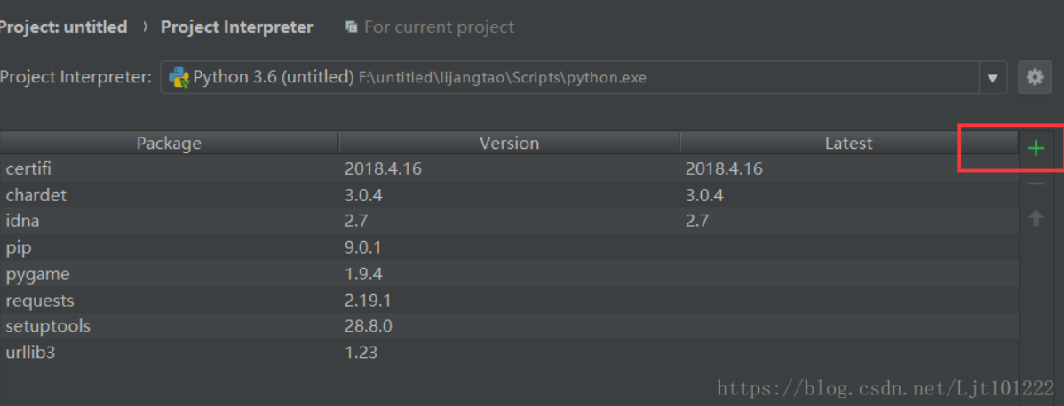Sort by the Package column header
The height and width of the screenshot is (406, 1064).
169,143
